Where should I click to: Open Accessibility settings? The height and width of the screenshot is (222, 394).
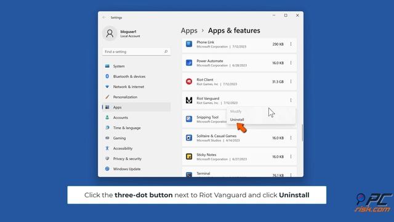[x=136, y=149]
